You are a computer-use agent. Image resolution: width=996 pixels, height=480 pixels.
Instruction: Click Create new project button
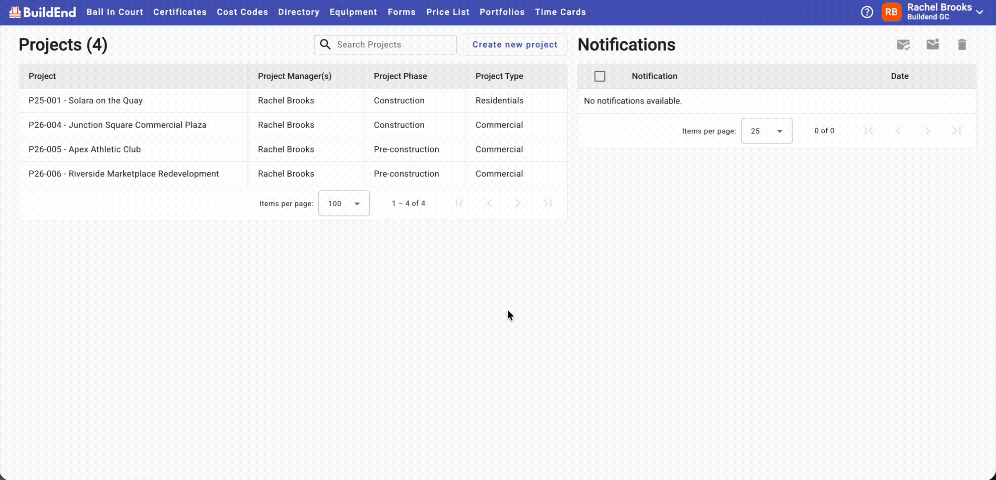point(515,44)
